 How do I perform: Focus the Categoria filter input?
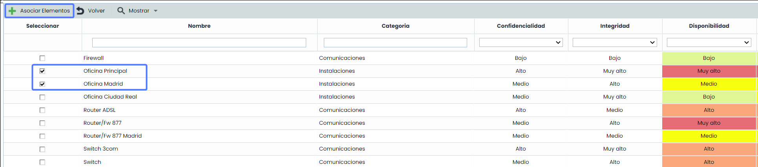(395, 43)
